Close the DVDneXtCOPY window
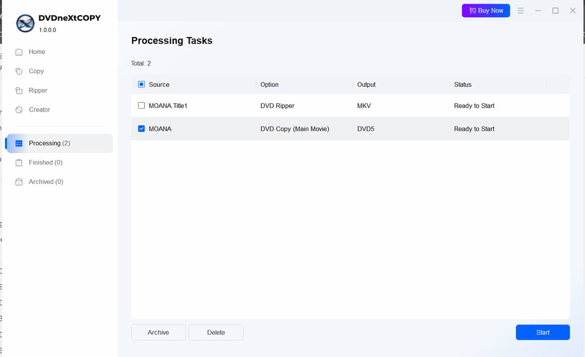 tap(573, 11)
